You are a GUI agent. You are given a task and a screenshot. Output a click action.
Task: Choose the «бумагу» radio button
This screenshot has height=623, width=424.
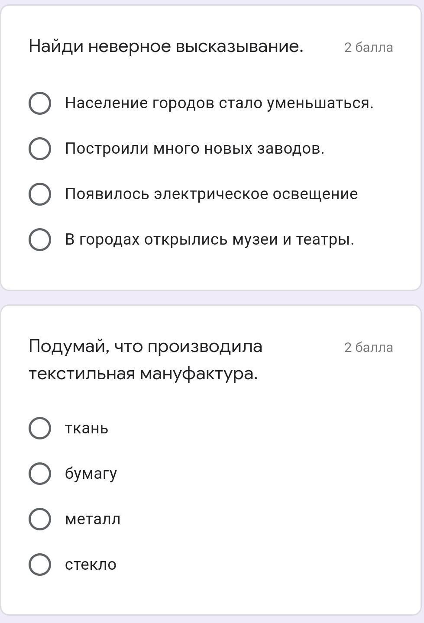pos(40,474)
